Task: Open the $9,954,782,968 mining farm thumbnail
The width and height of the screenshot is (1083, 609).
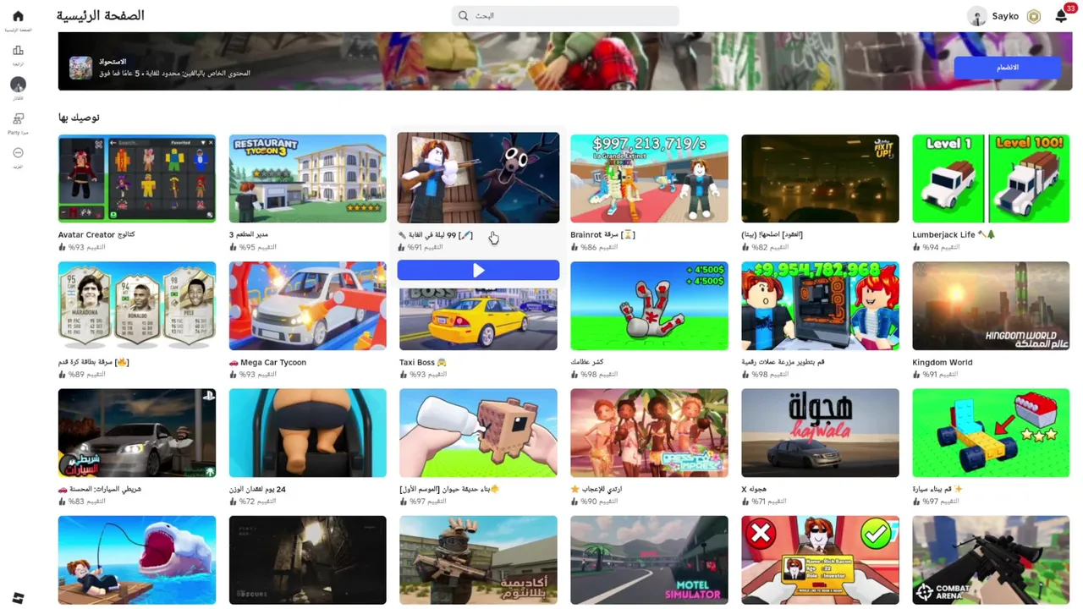Action: click(820, 305)
